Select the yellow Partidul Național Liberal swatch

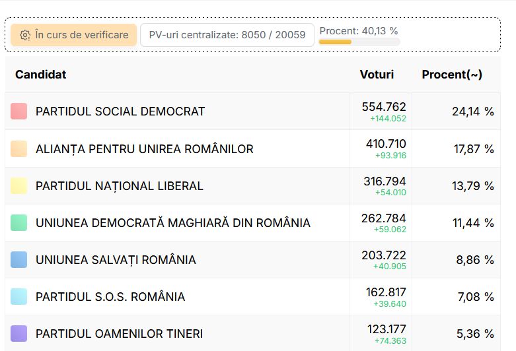tap(18, 185)
